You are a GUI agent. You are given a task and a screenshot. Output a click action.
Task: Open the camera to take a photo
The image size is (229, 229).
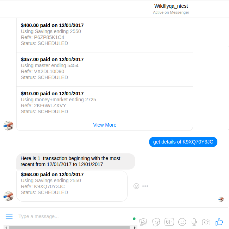click(206, 222)
